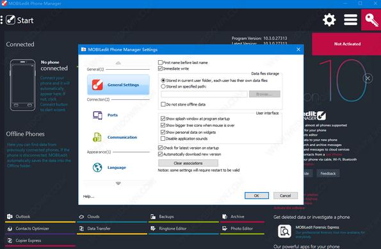381x249 pixels.
Task: Click the MOBILedit Forensic Express title
Action: [318, 227]
